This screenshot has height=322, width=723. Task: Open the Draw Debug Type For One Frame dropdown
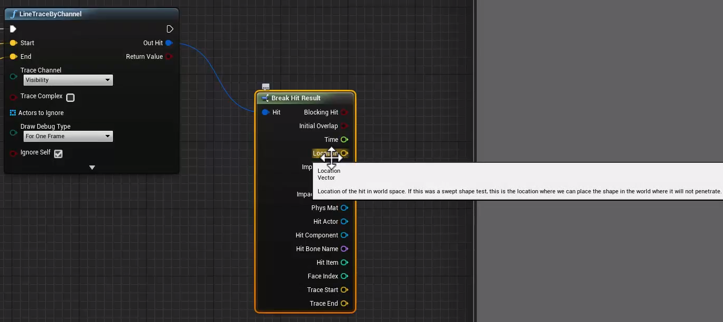(x=68, y=136)
